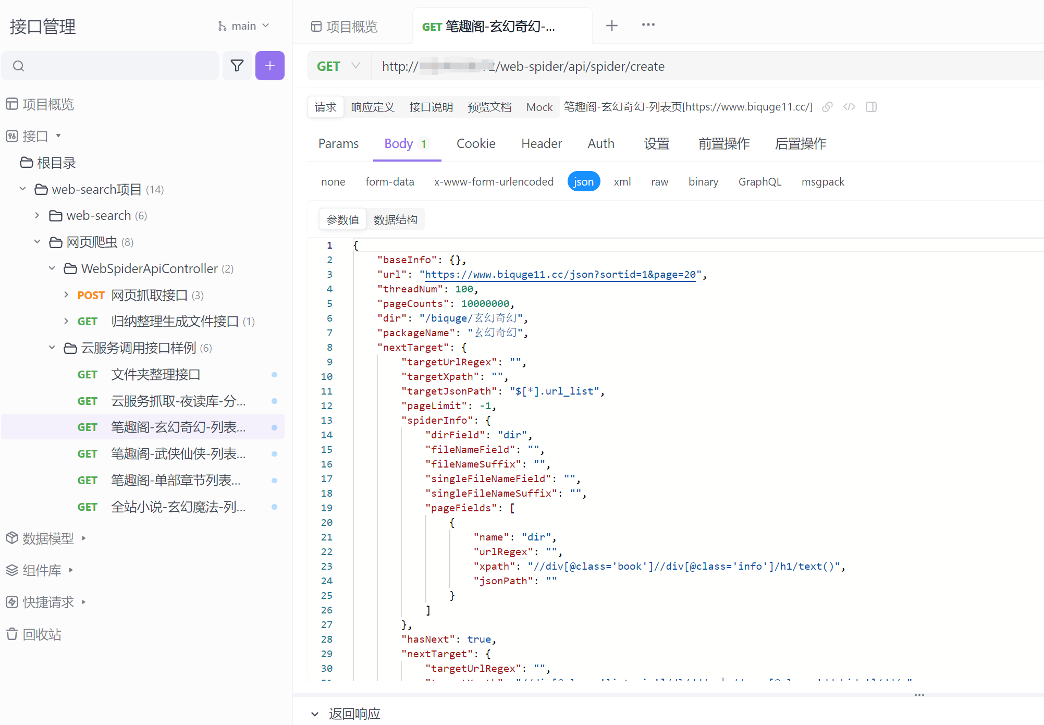Open the code generation icon
Image resolution: width=1044 pixels, height=725 pixels.
pos(849,107)
